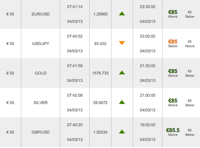Image resolution: width=200 pixels, height=148 pixels.
Task: Select the USD/JPY asset name
Action: (40, 44)
